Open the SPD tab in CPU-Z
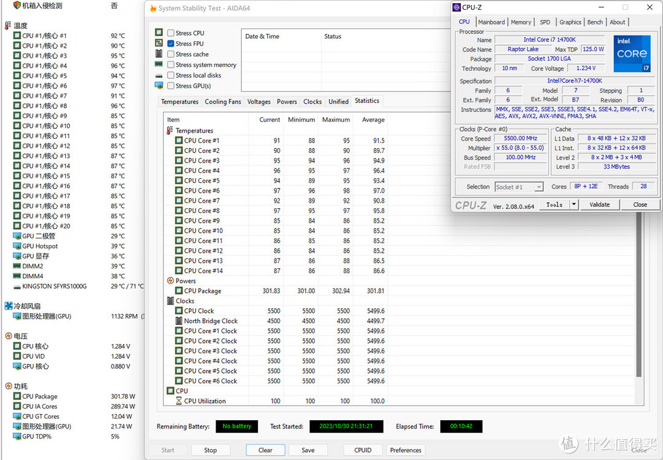This screenshot has height=460, width=663. click(545, 22)
